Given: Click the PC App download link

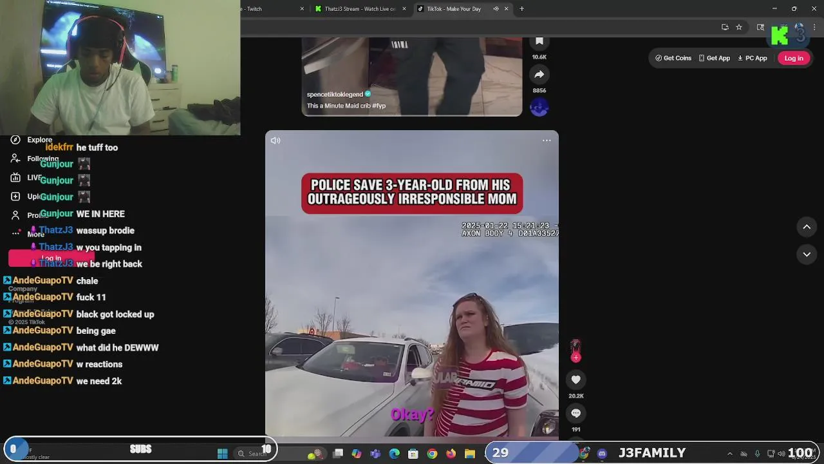Looking at the screenshot, I should click(753, 58).
